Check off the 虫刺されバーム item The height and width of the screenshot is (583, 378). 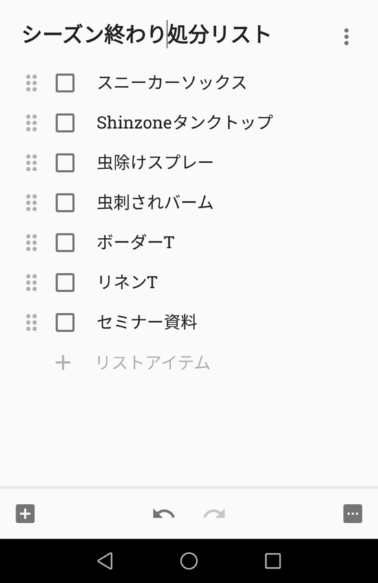point(65,203)
